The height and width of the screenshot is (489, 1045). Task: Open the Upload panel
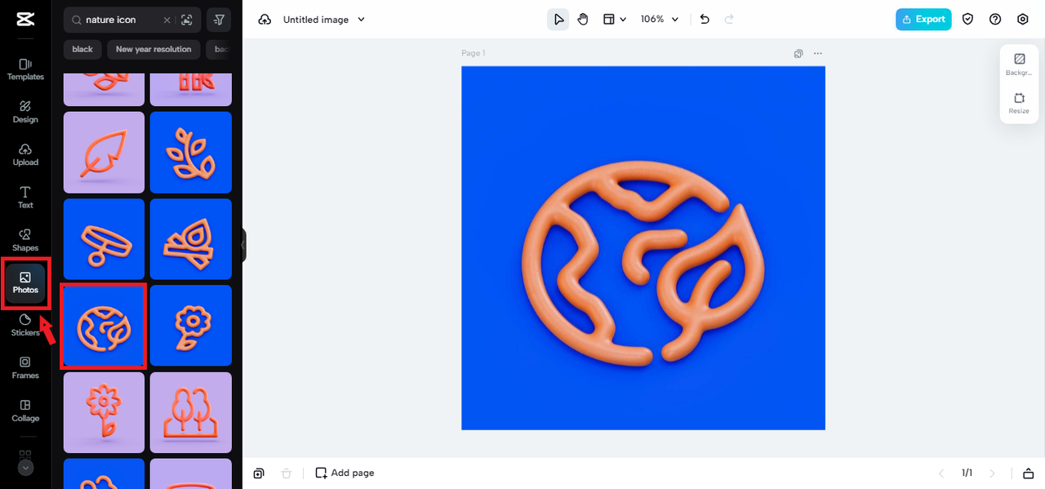25,154
